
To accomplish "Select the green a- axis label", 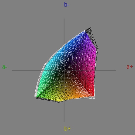I will (5, 67).
